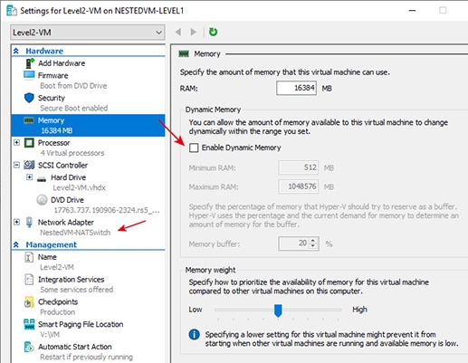Click the Memory weight slider handle
This screenshot has height=363, width=468.
(x=278, y=310)
